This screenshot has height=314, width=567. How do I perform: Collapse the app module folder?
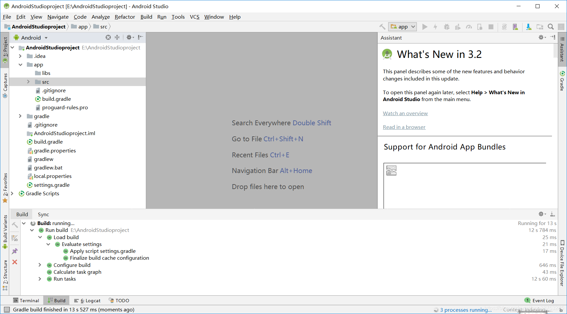tap(20, 65)
